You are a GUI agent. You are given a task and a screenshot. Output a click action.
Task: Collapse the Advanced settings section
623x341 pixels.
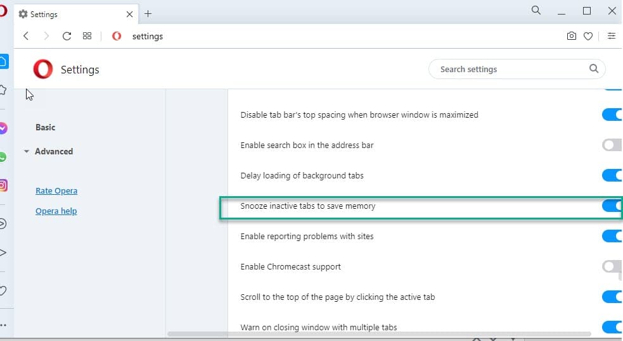pyautogui.click(x=27, y=152)
